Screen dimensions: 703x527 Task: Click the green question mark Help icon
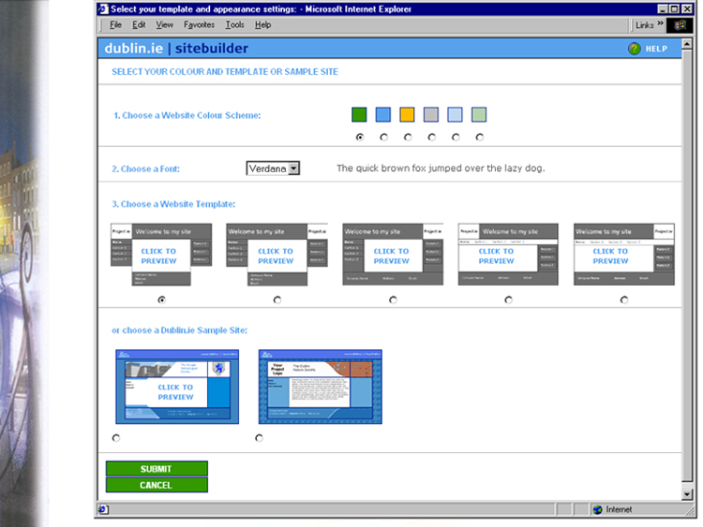coord(635,49)
